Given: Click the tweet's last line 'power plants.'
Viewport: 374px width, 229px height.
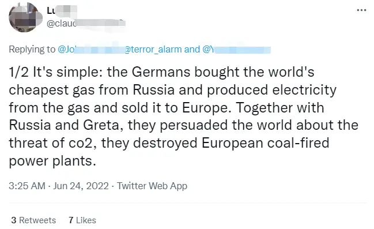Looking at the screenshot, I should point(52,161).
